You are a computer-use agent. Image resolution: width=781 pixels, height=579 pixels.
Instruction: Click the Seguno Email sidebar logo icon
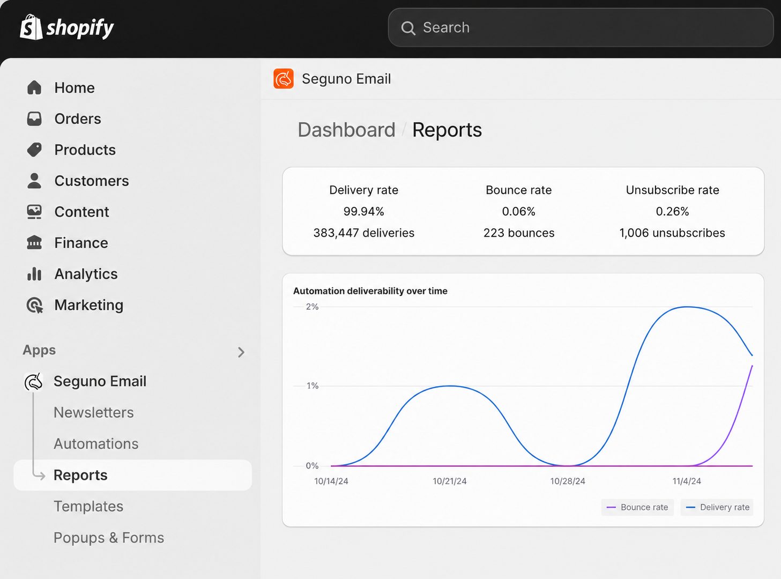33,382
